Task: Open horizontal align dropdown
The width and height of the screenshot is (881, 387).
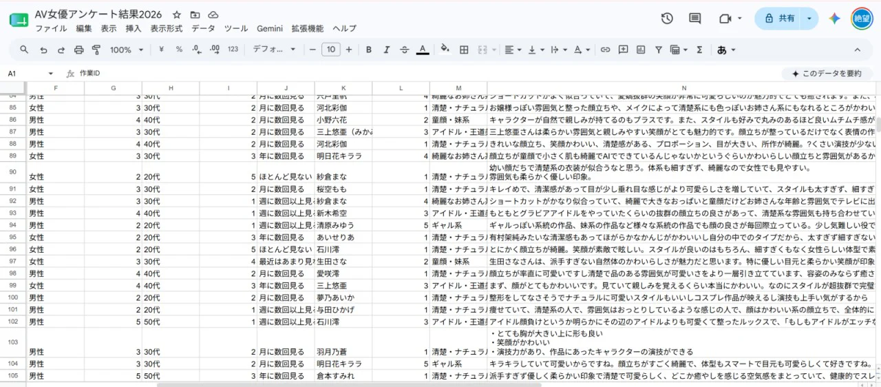Action: [513, 50]
